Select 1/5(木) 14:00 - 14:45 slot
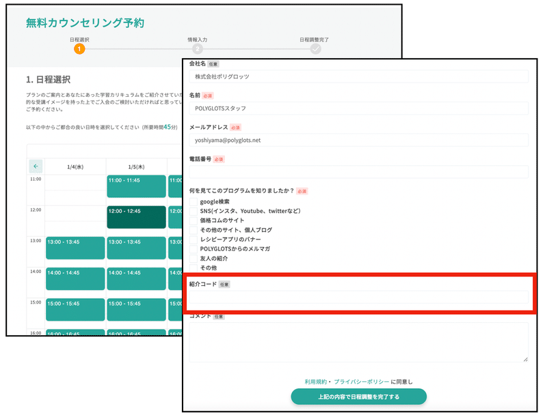The height and width of the screenshot is (419, 547). pos(136,278)
